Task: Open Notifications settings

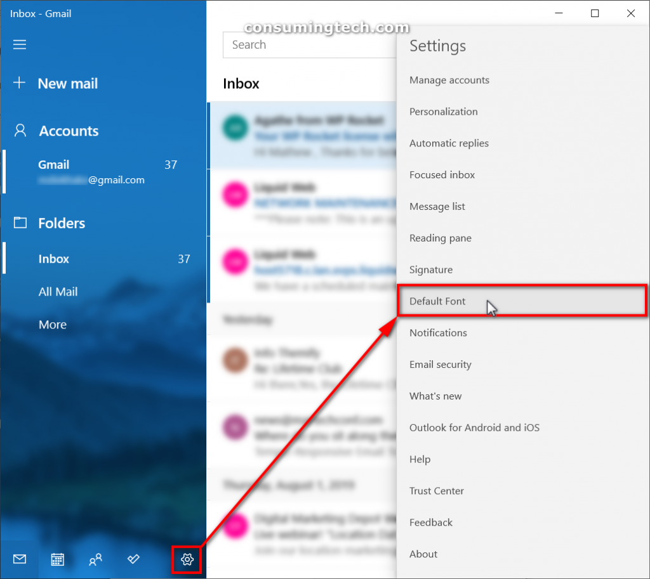Action: click(438, 332)
